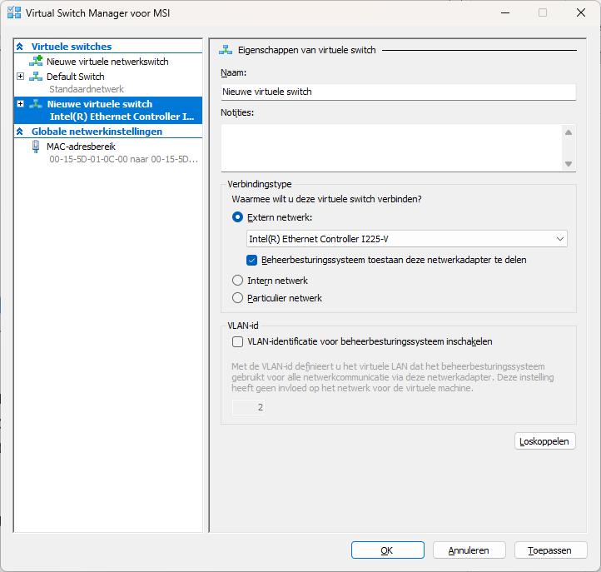Screen dimensions: 601x572
Task: Click the Default Switch network icon
Action: tap(36, 77)
